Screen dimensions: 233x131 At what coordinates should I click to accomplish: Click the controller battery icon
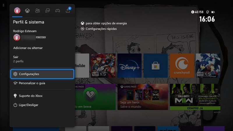(x=213, y=12)
